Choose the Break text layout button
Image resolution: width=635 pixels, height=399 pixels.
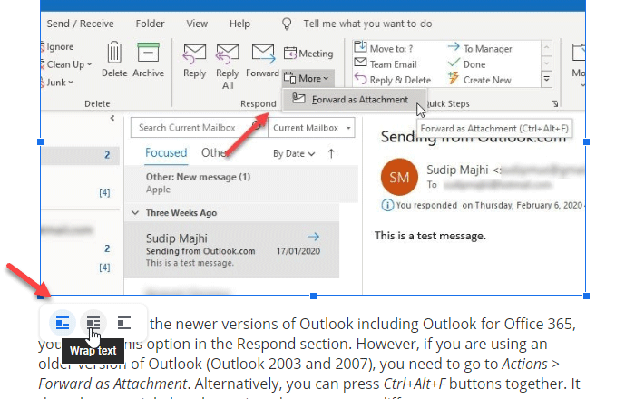pos(124,323)
